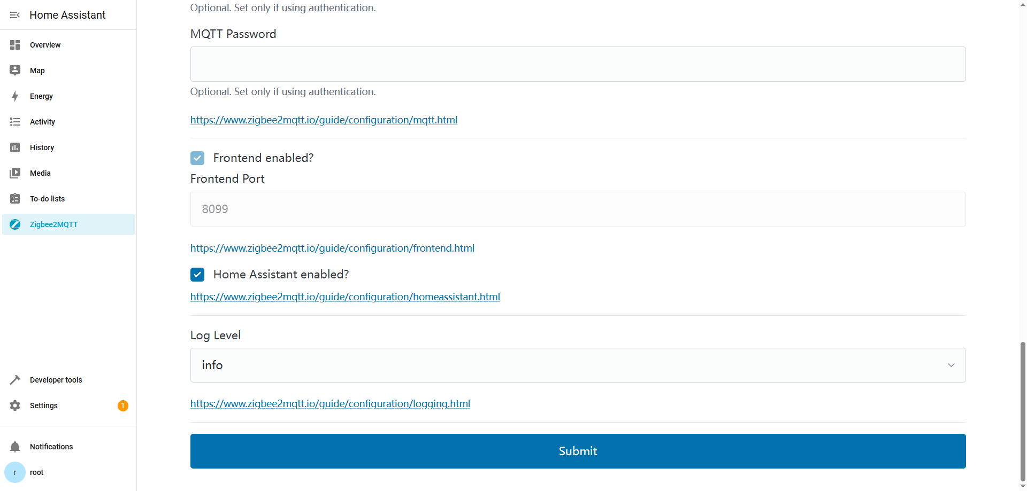Open the mqtt.html configuration guide link

point(324,120)
